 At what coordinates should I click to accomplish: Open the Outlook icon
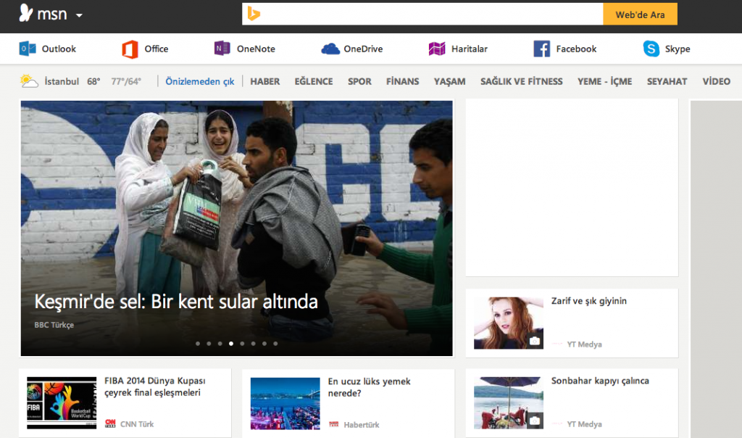click(28, 49)
